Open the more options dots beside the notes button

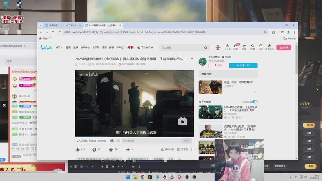click(x=192, y=150)
